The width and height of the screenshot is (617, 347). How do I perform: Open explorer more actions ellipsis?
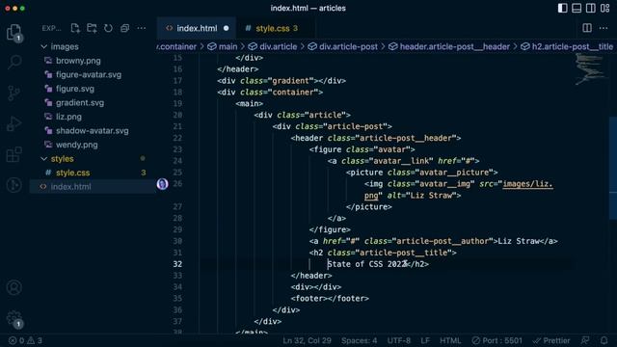pyautogui.click(x=142, y=28)
